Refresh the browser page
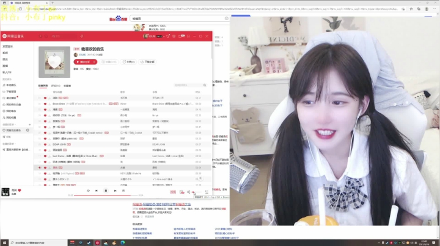Viewport: 440px width, 246px height. 20,9
